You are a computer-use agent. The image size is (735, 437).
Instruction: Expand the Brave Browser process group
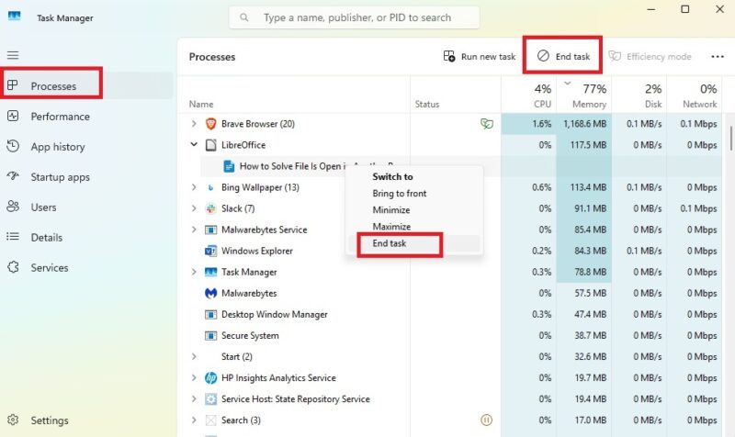click(193, 124)
